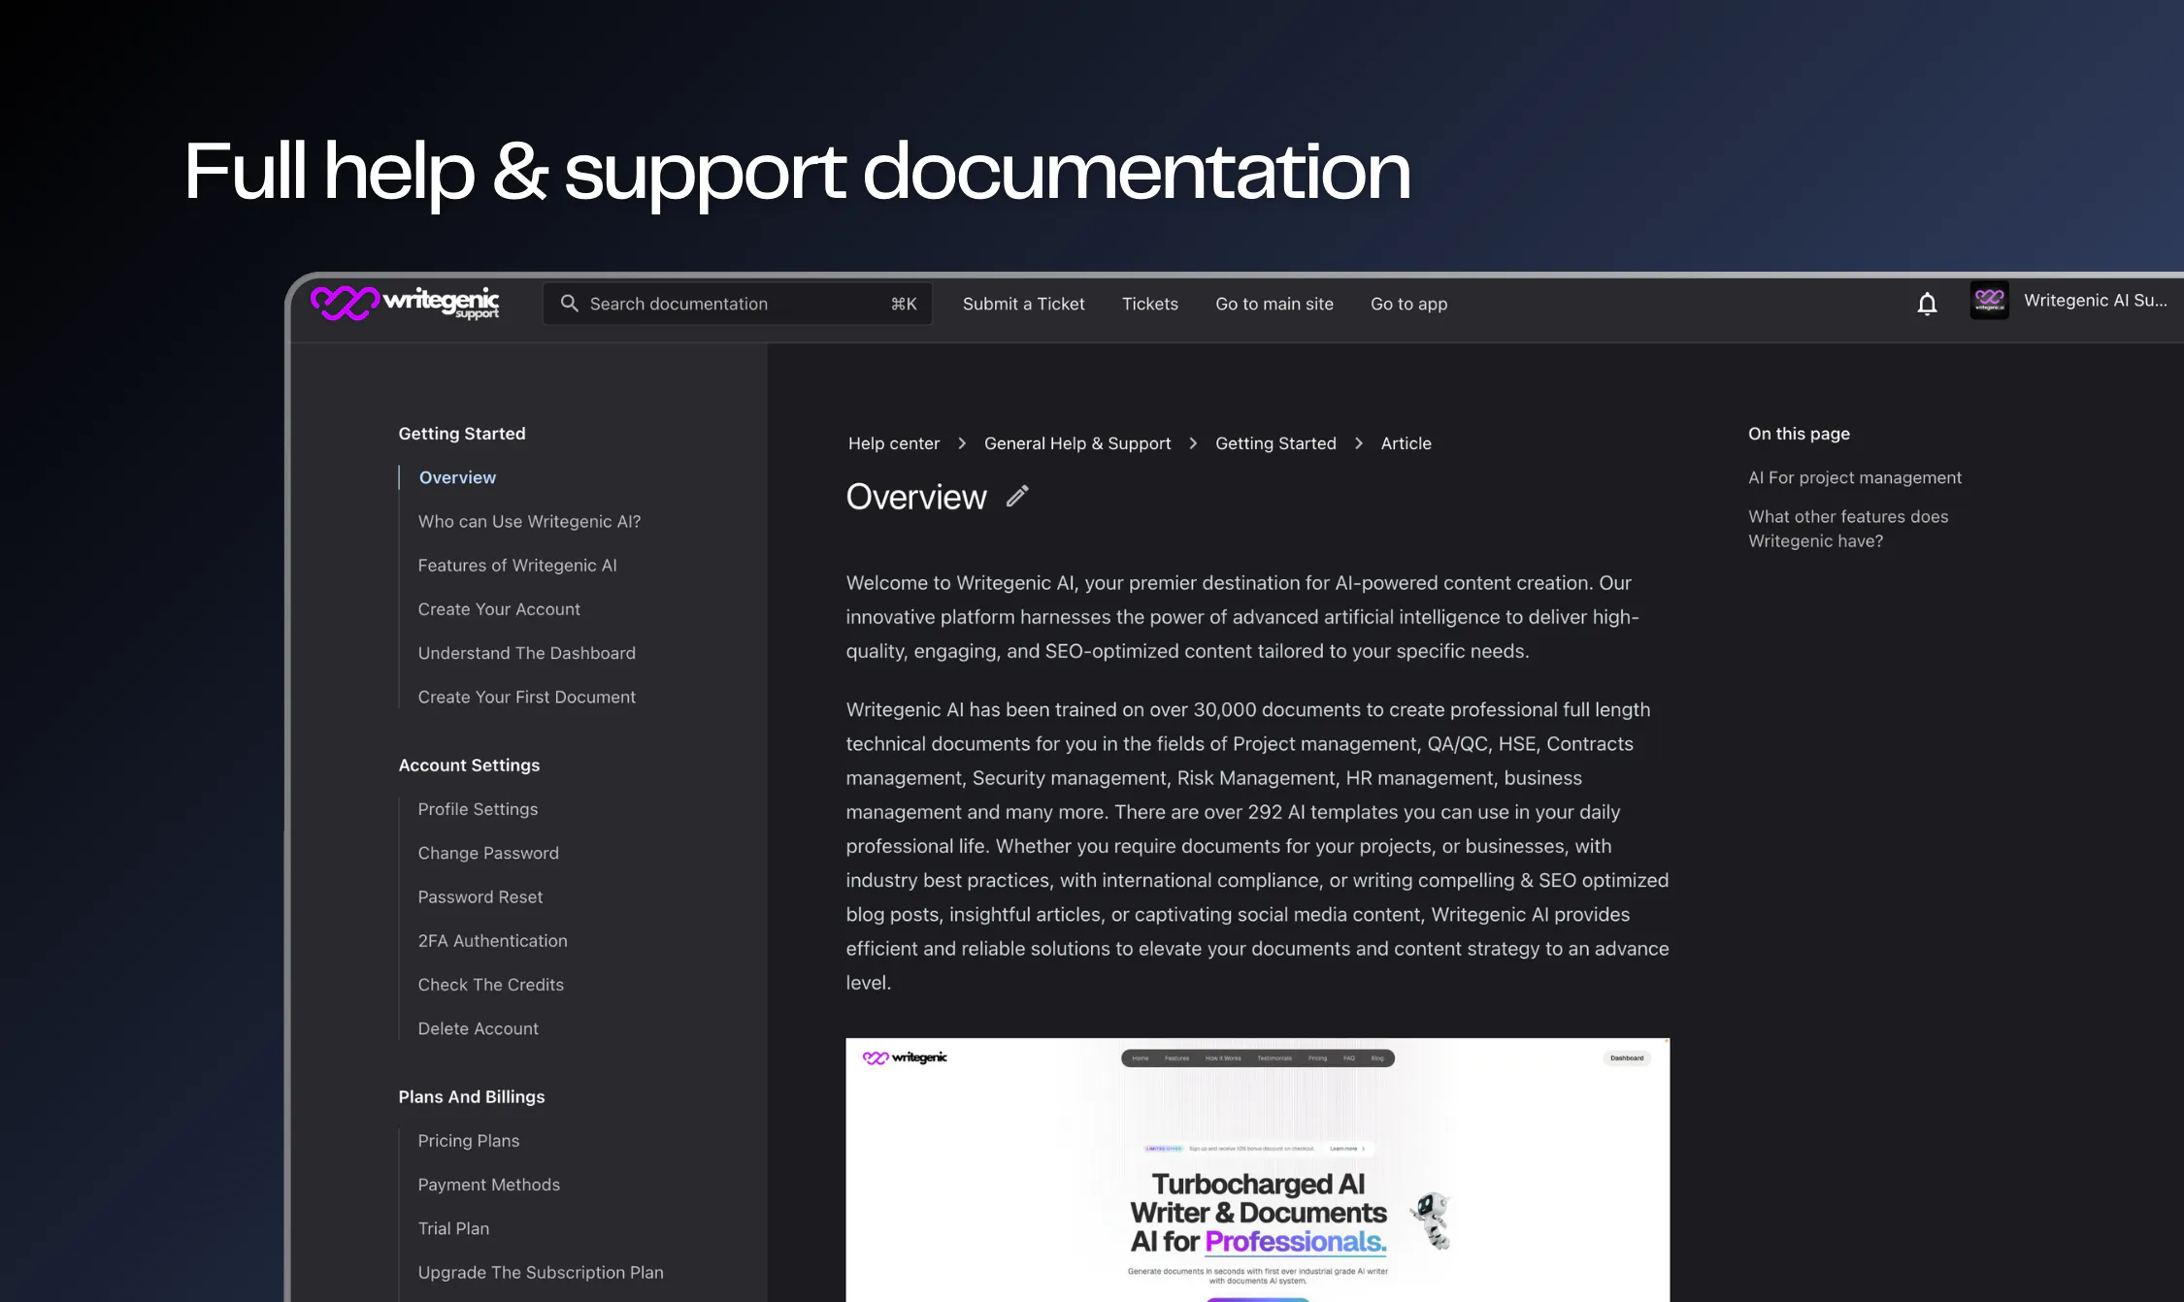
Task: Click the Writegenic support logo
Action: (405, 303)
